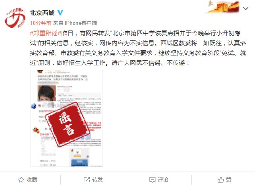Select the 转发 repost button label
The image size is (255, 187).
click(97, 179)
